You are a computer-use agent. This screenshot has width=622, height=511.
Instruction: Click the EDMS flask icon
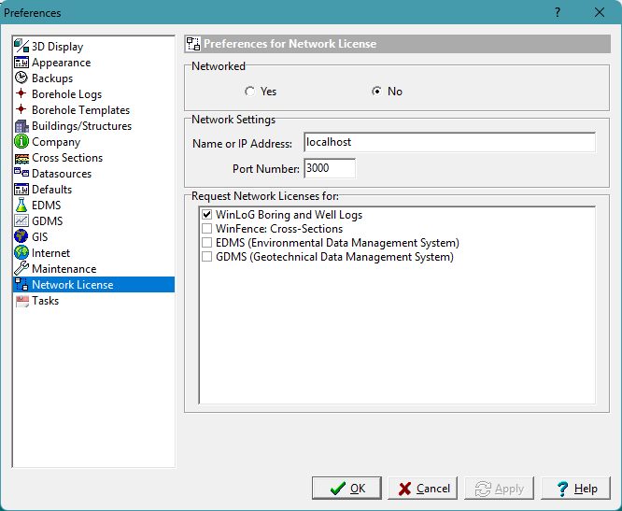pos(21,206)
